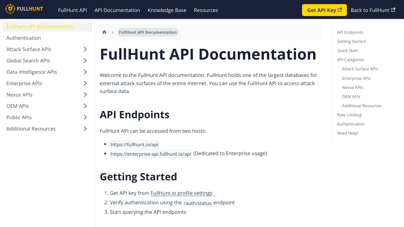Viewport: 404px width, 227px height.
Task: Open Knowledge Base nav item
Action: pos(167,10)
